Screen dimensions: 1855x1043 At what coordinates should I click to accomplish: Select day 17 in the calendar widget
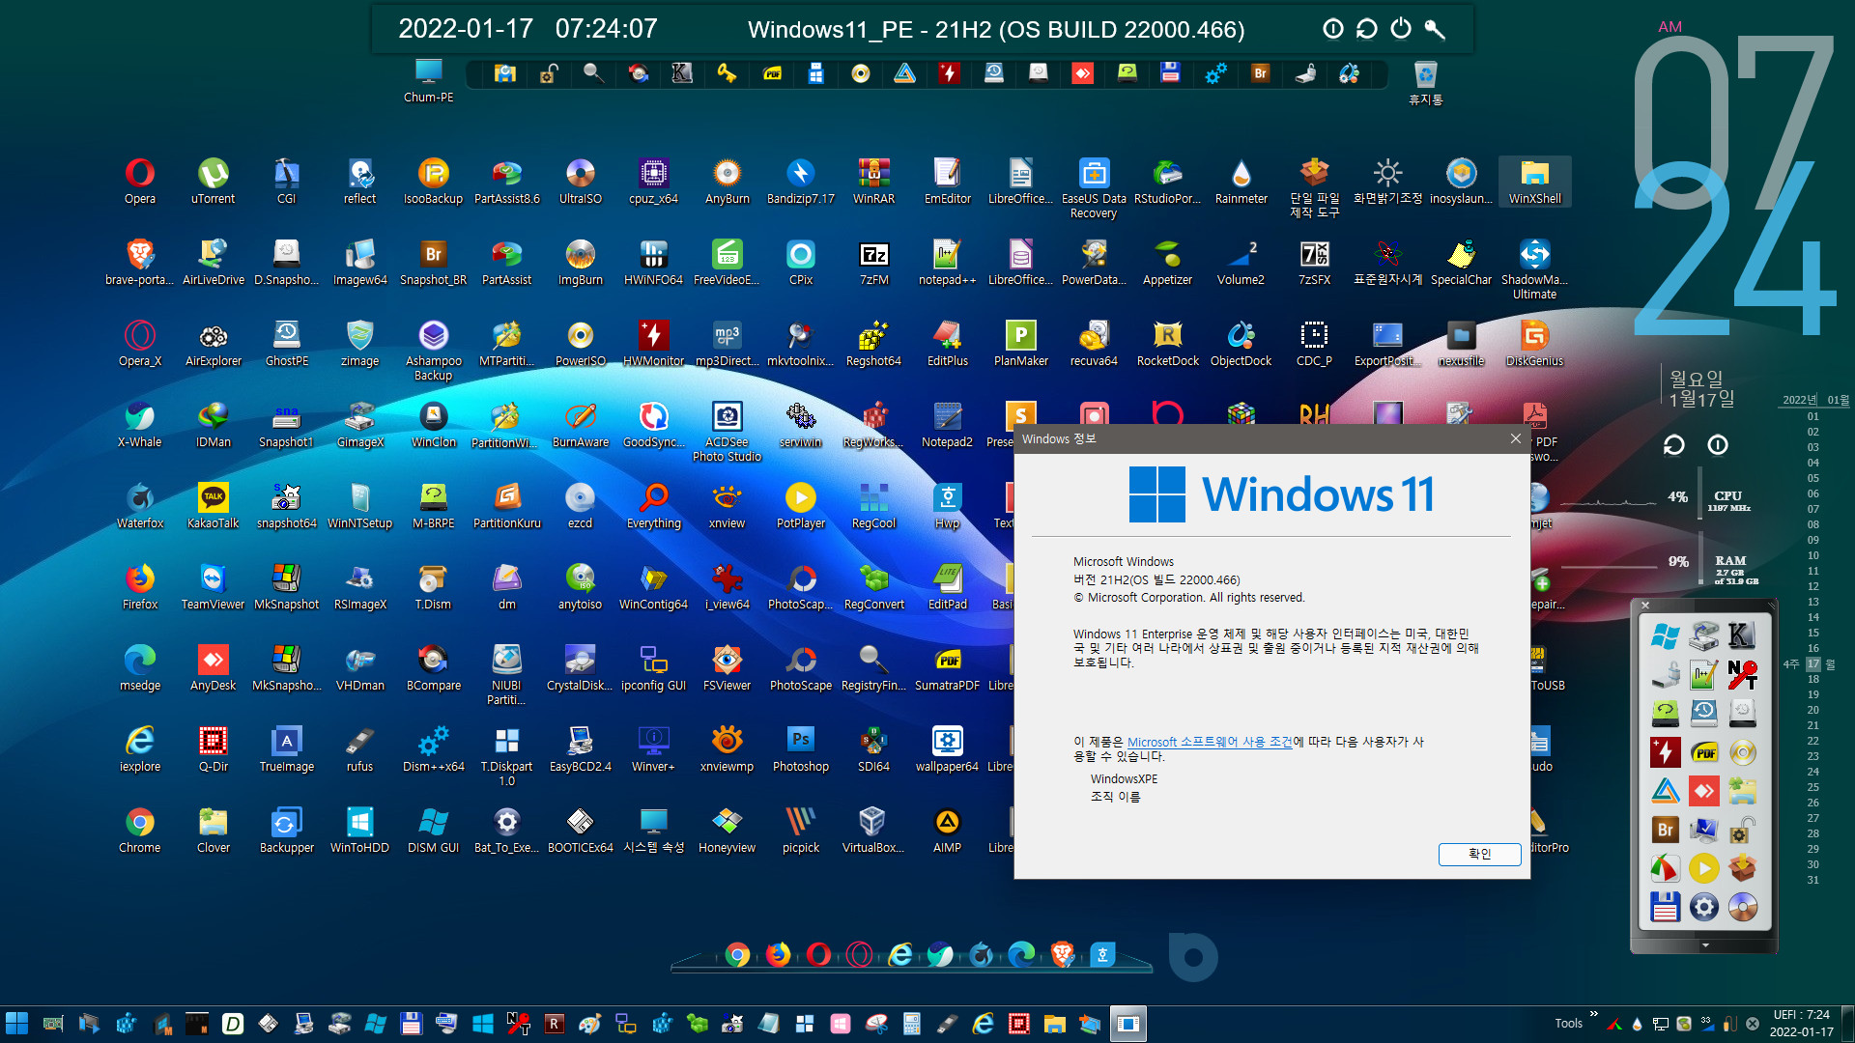(1813, 663)
